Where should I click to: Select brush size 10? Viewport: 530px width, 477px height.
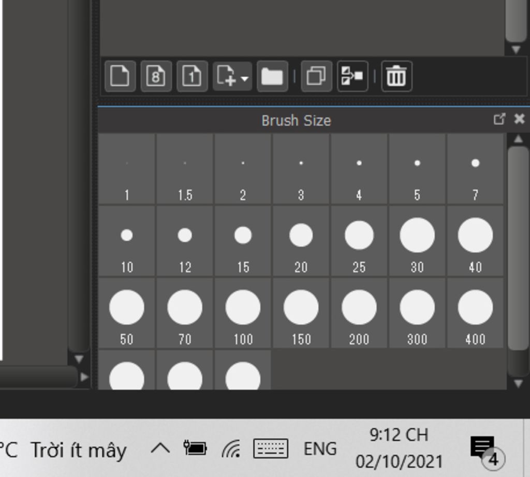coord(127,241)
